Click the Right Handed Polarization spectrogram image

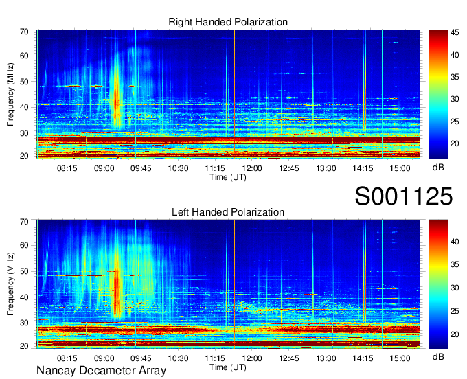tap(228, 94)
